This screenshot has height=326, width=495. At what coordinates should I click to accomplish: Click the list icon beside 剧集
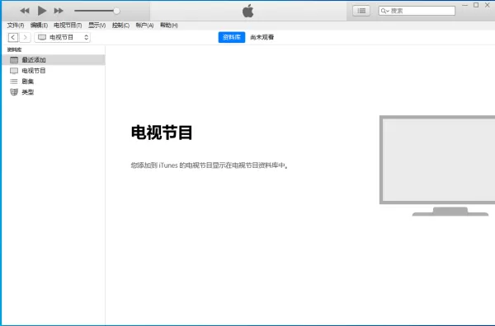(x=14, y=81)
